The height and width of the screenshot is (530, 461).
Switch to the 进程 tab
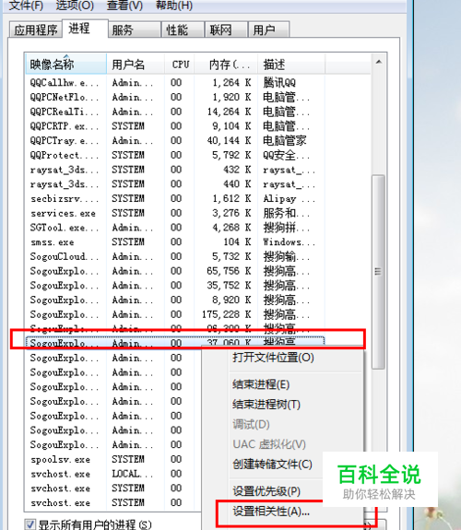tap(85, 29)
